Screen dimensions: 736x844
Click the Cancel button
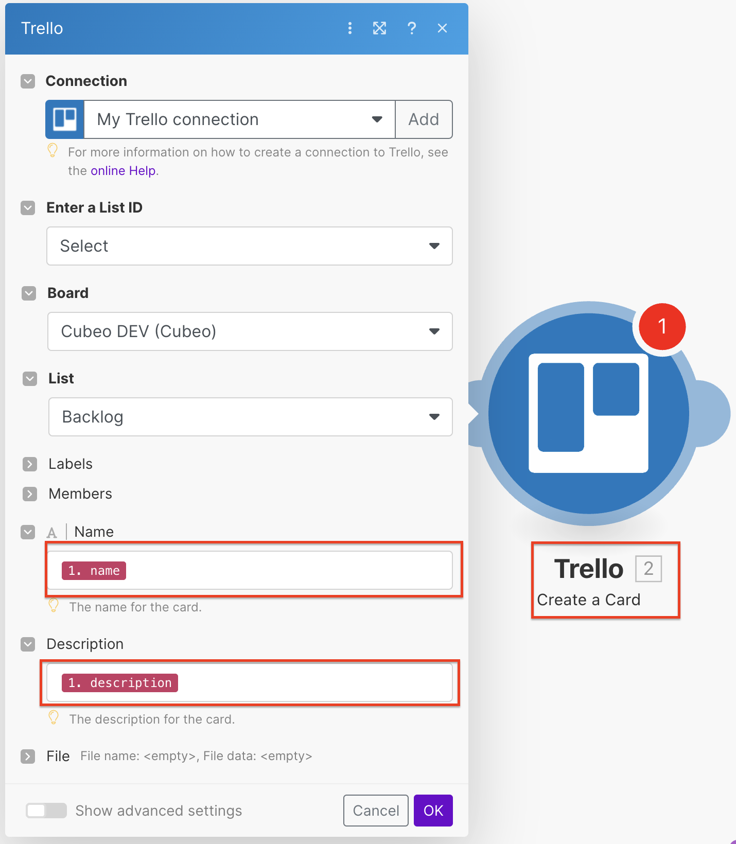tap(376, 811)
